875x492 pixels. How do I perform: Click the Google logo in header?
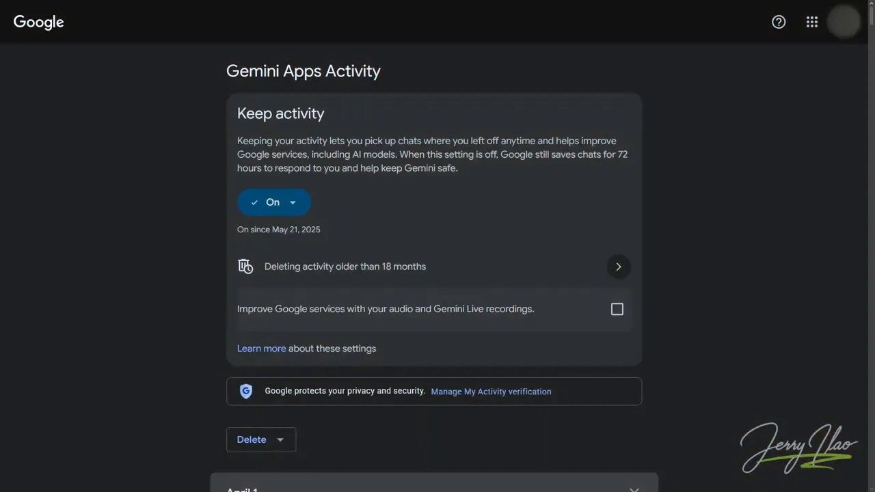click(x=39, y=22)
